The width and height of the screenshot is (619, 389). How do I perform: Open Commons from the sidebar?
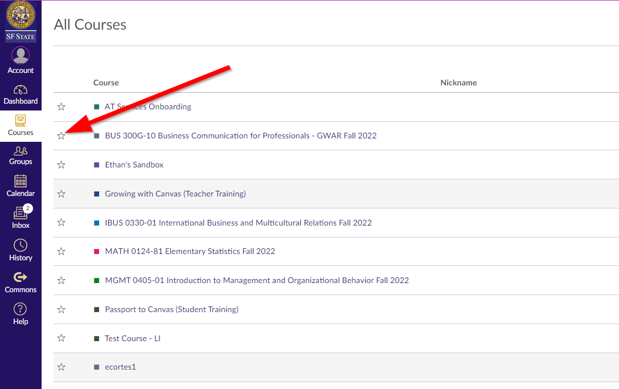(x=21, y=282)
